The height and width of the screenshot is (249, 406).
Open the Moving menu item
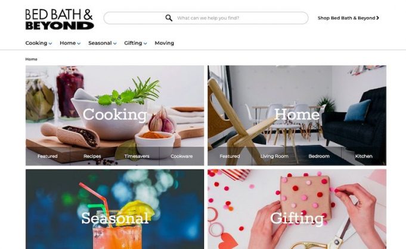click(164, 43)
